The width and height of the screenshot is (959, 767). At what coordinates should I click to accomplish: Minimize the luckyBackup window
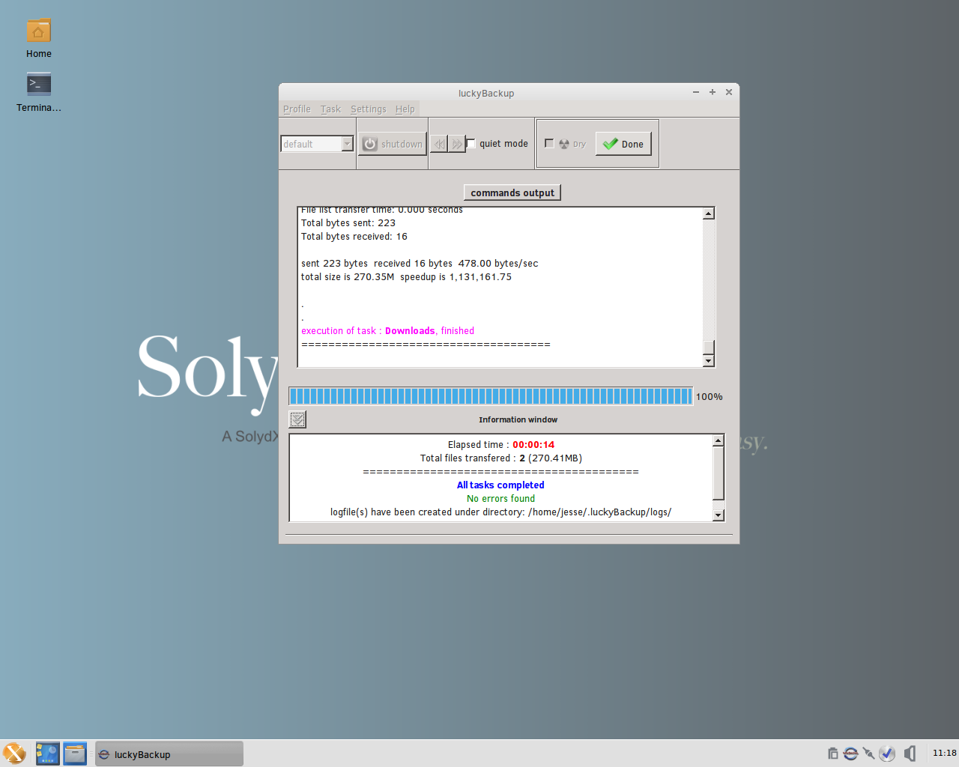pos(696,92)
